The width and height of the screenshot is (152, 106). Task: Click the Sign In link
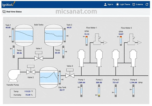pos(110,5)
